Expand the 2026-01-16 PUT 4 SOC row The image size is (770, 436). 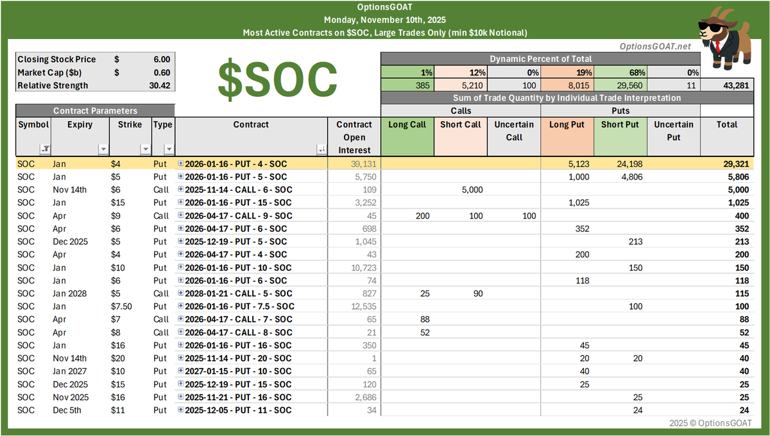(181, 164)
